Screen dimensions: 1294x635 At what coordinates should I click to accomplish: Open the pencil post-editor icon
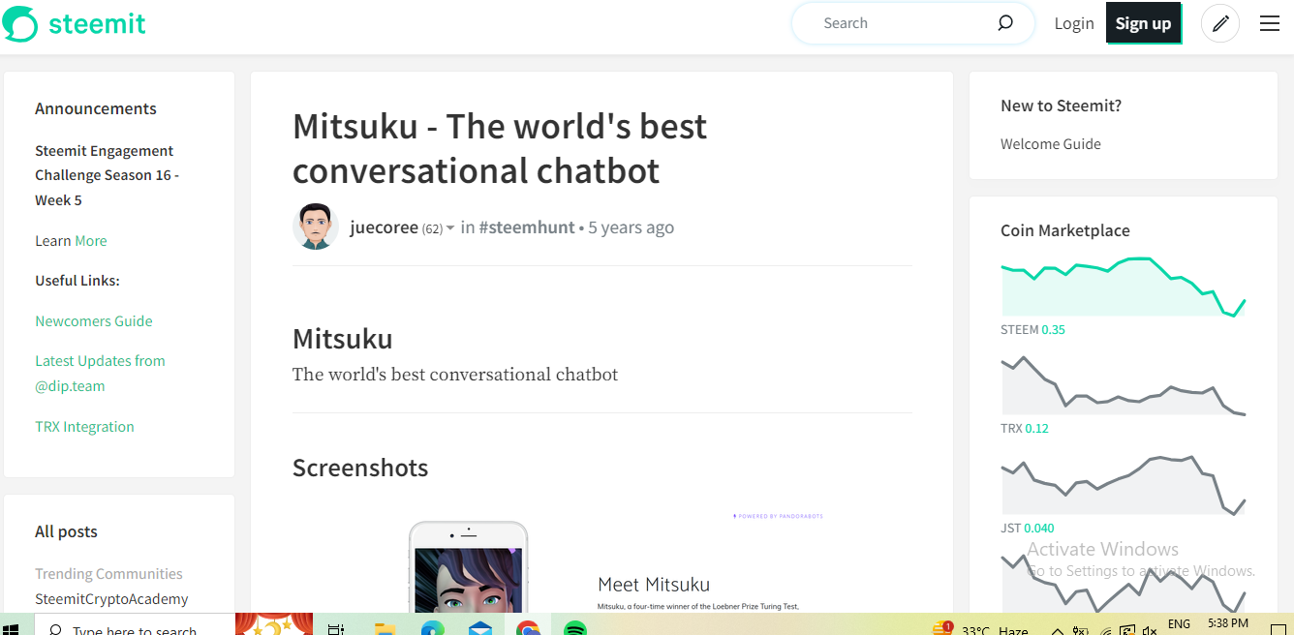coord(1219,22)
